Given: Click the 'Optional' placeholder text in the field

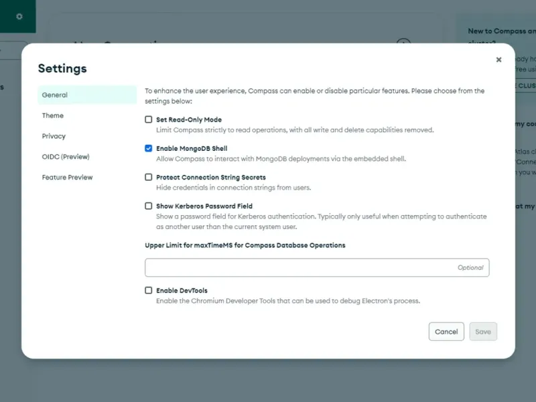Looking at the screenshot, I should pos(470,268).
